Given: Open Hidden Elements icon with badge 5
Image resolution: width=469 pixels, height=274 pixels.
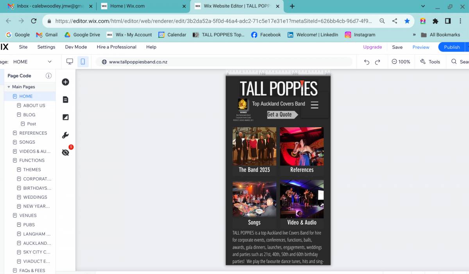Looking at the screenshot, I should 66,152.
